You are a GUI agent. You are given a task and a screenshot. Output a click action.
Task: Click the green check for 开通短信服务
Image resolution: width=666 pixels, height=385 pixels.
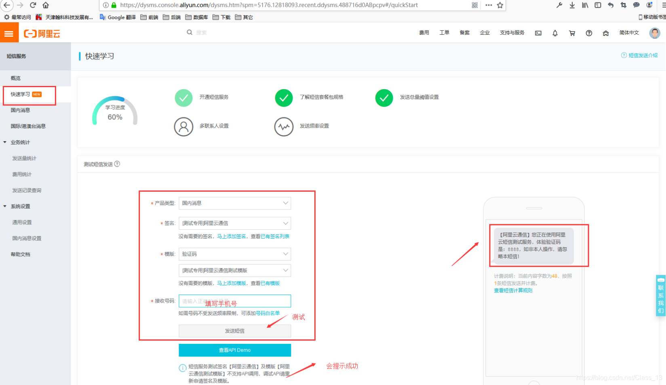point(183,98)
